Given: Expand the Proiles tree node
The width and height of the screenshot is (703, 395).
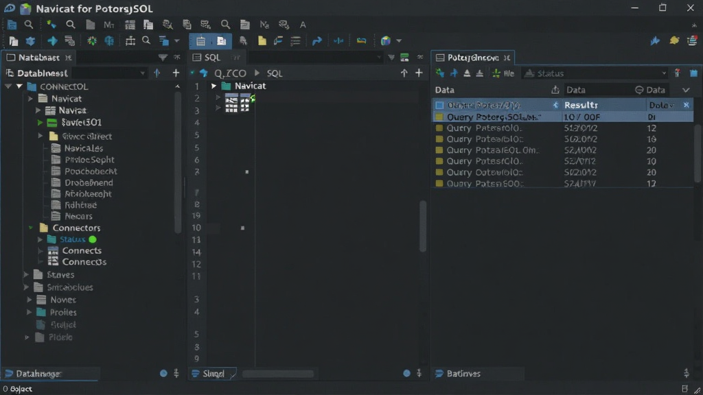Looking at the screenshot, I should [x=29, y=312].
